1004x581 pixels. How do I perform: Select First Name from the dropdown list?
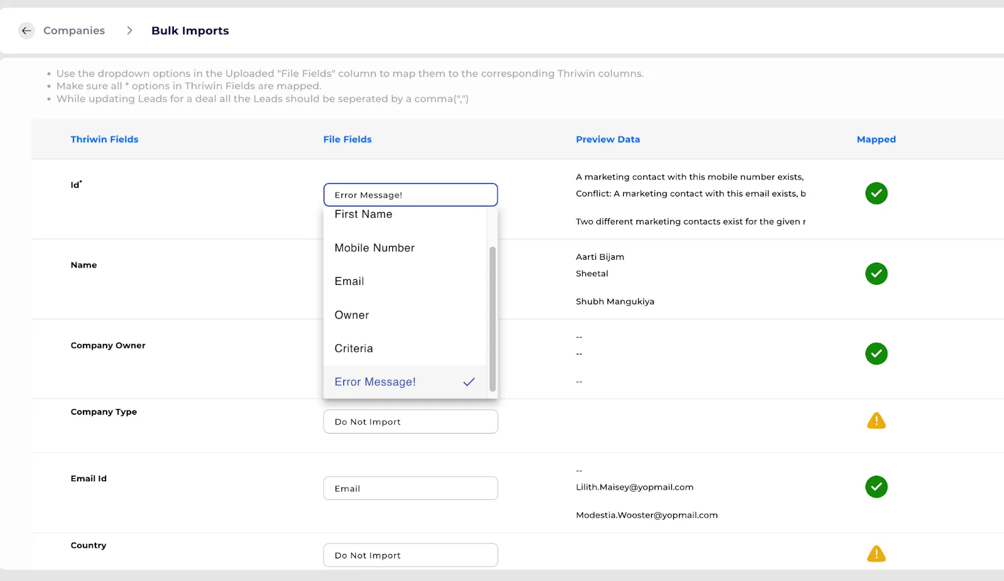point(405,215)
